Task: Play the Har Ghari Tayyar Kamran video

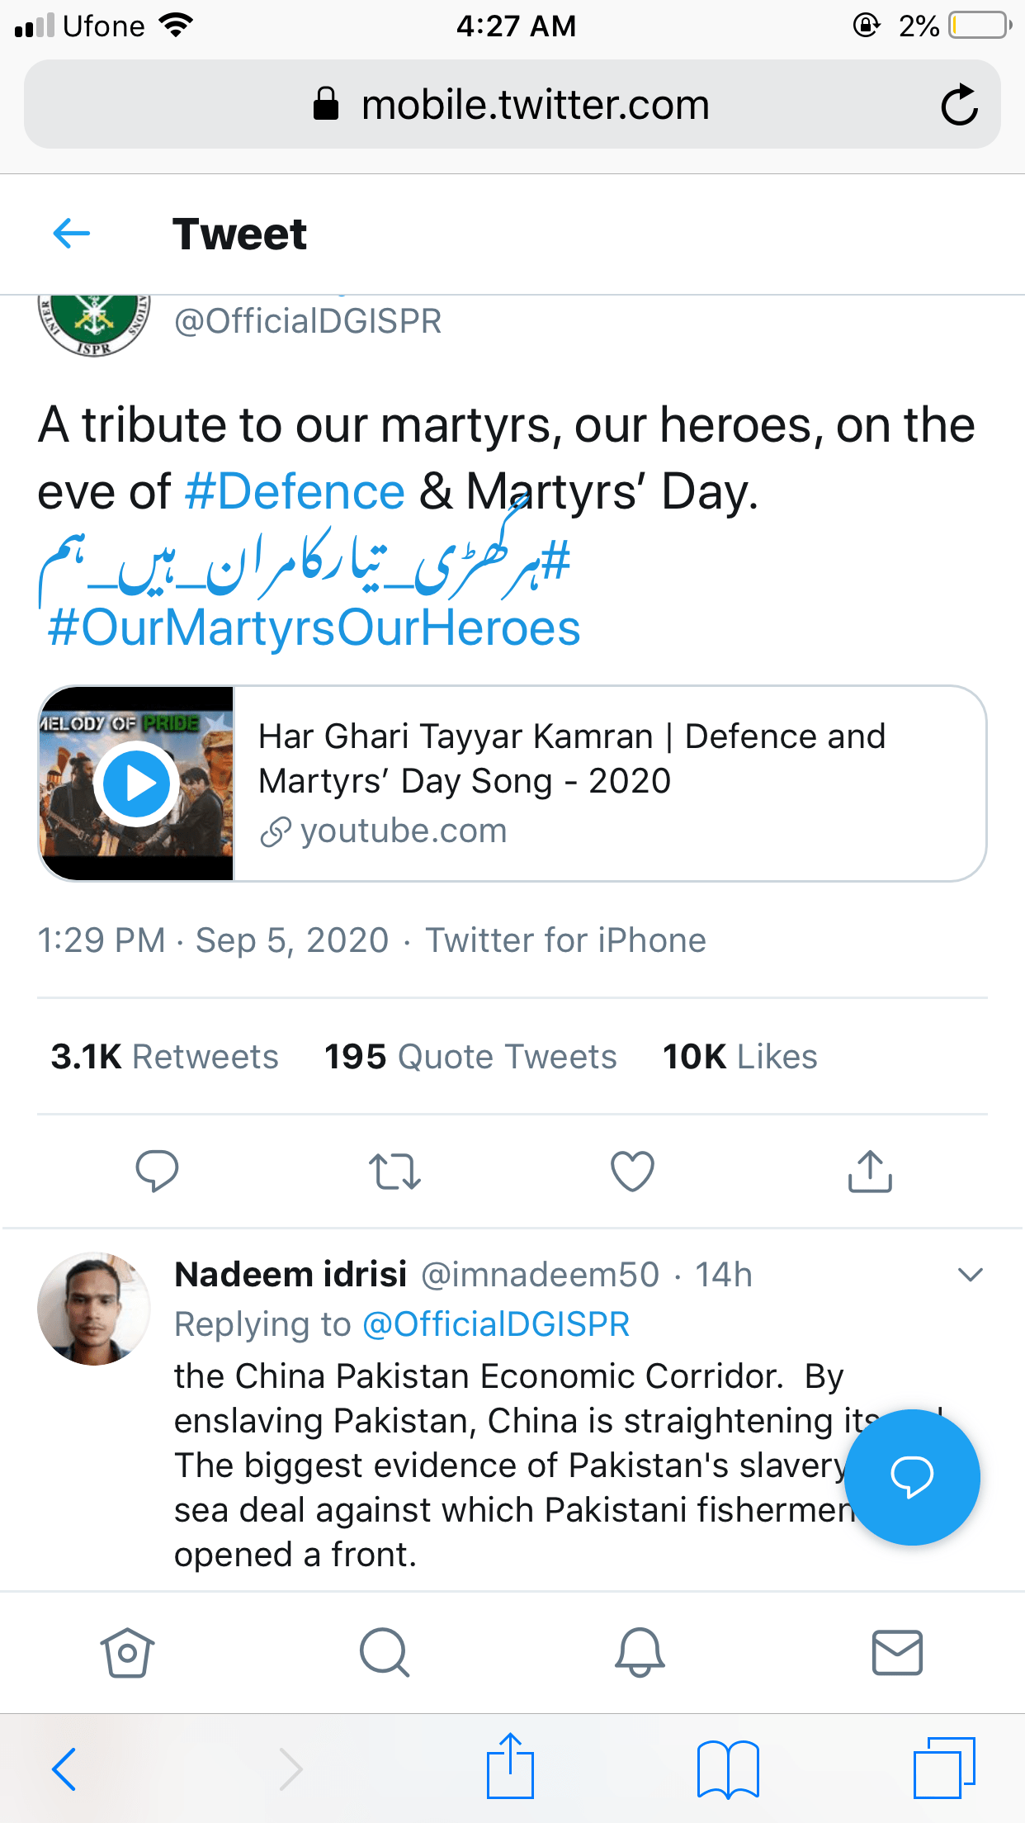Action: [x=136, y=784]
